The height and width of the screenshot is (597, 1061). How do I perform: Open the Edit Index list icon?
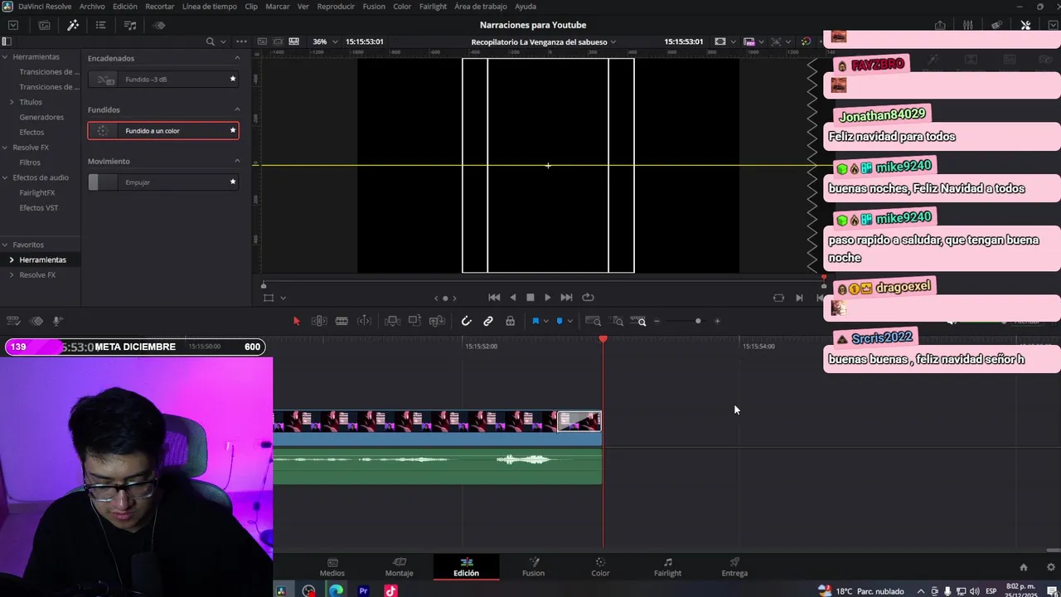(101, 25)
